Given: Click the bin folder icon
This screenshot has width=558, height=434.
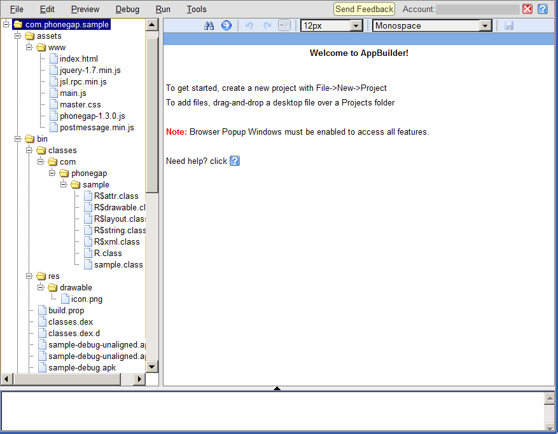Looking at the screenshot, I should pyautogui.click(x=29, y=139).
